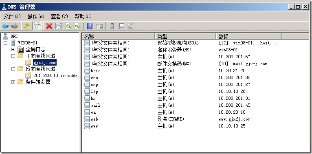Click the Properties toolbar icon
The height and width of the screenshot is (154, 312).
(x=59, y=26)
